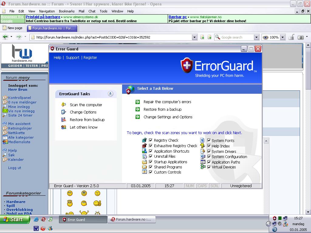Click the Let others know task icon

(63, 127)
